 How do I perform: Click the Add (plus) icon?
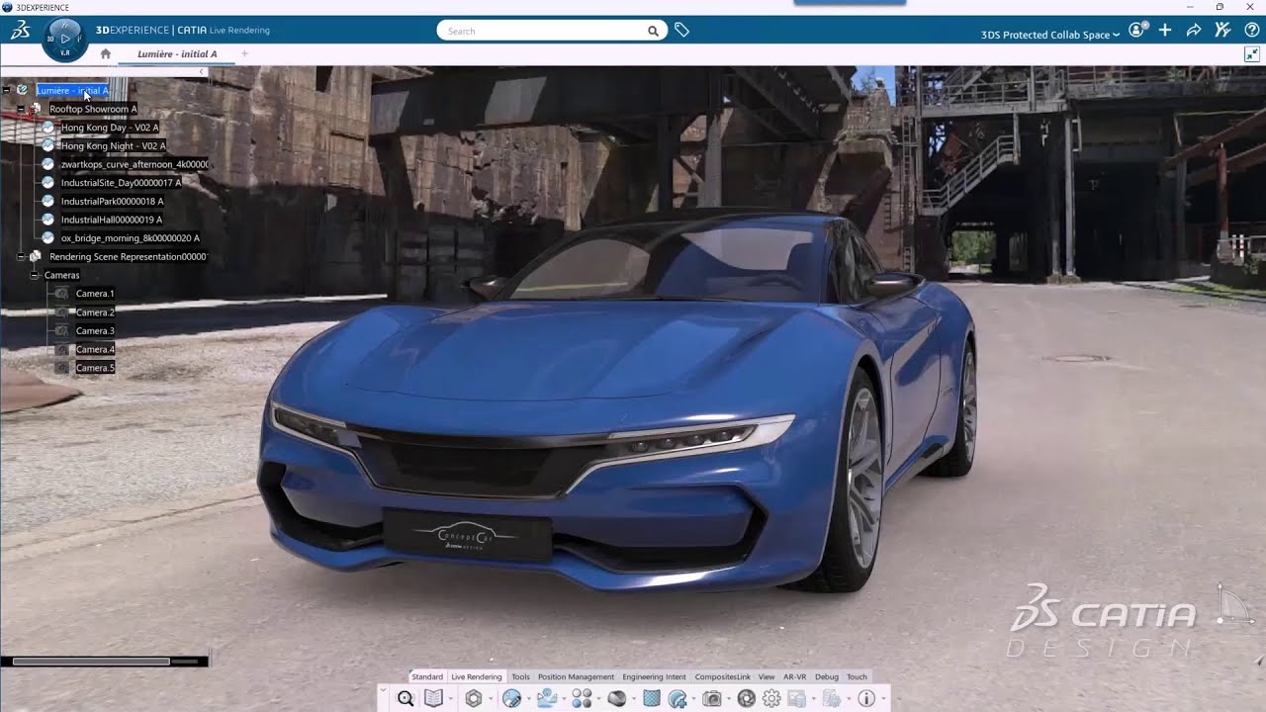pos(1165,31)
